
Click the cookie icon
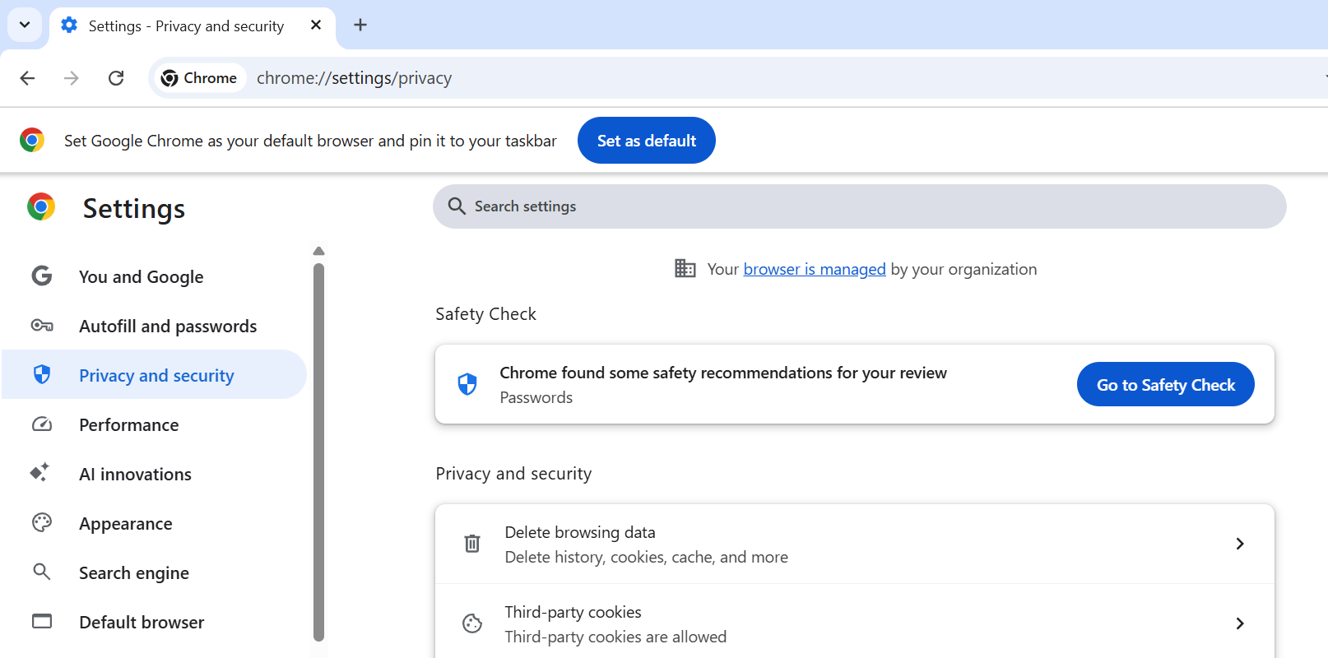[472, 623]
